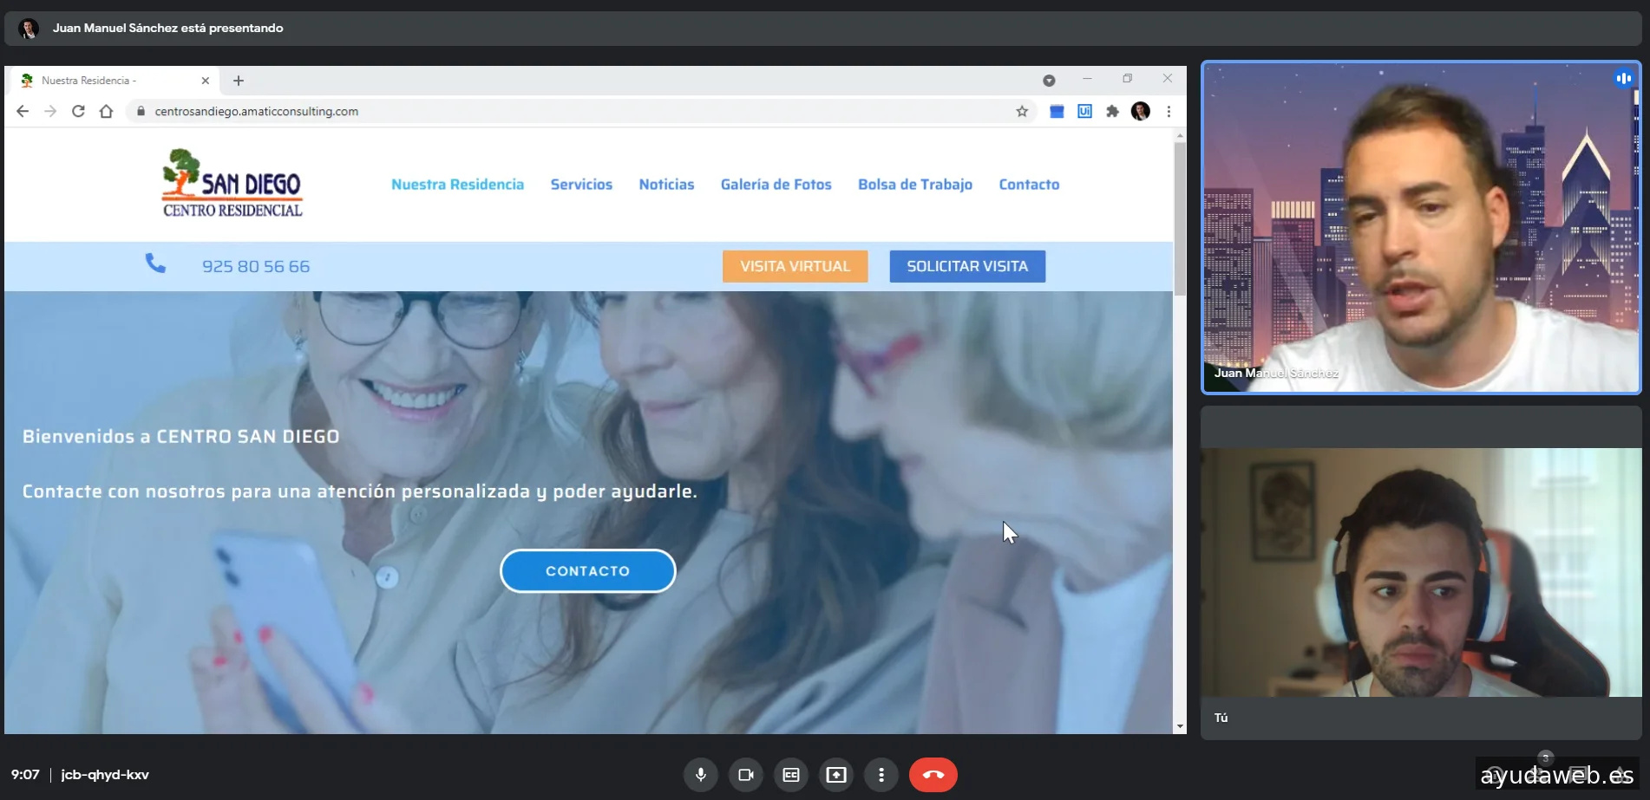Image resolution: width=1650 pixels, height=800 pixels.
Task: Reload the page in the shared browser
Action: (x=78, y=111)
